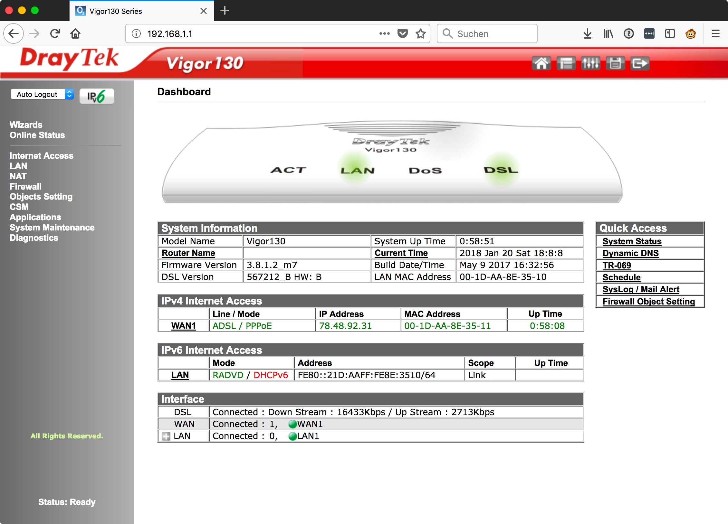The image size is (728, 524).
Task: Open the Firewall sidebar menu
Action: pos(25,187)
